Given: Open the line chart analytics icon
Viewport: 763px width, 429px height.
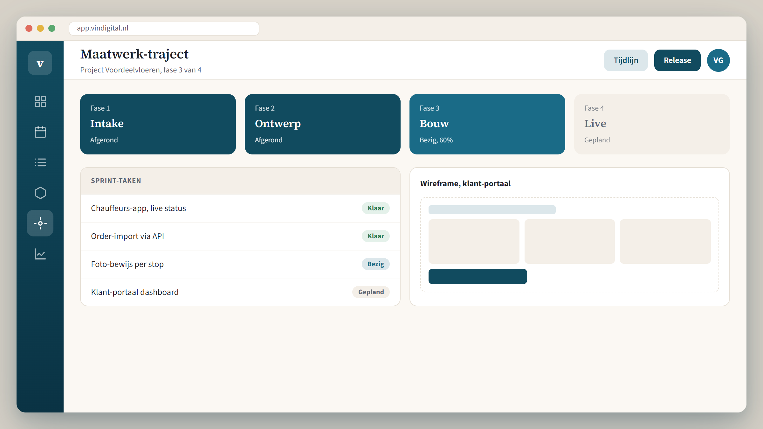Looking at the screenshot, I should (40, 254).
